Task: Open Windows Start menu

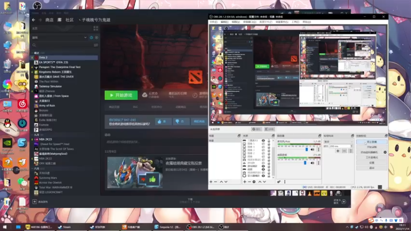Action: click(x=5, y=227)
